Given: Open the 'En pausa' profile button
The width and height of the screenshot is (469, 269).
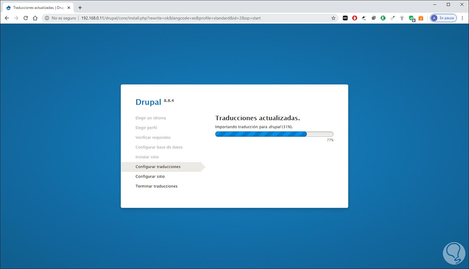Looking at the screenshot, I should [x=443, y=18].
